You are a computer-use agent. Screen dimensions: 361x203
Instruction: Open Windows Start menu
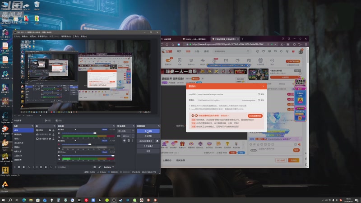coord(3,200)
